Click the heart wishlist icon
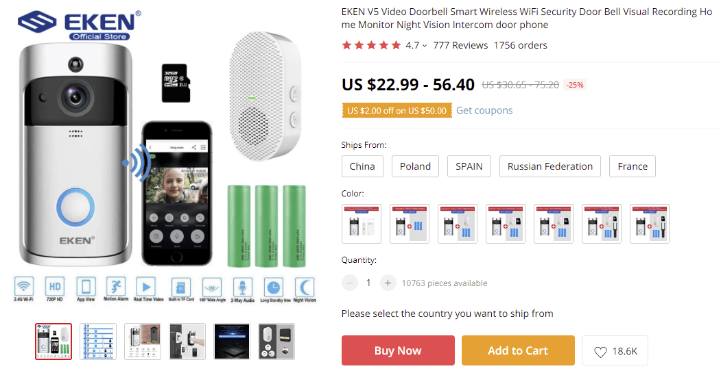Viewport: 721px width, 373px height. (600, 352)
